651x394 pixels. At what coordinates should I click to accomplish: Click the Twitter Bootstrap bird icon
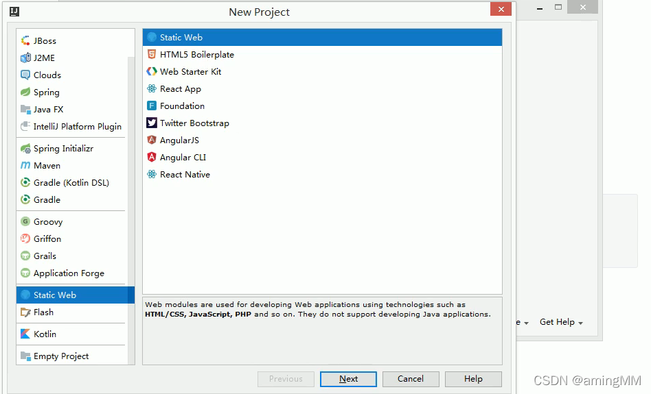click(x=152, y=123)
